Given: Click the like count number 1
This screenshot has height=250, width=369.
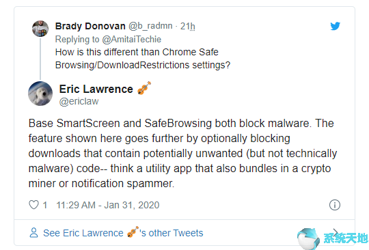Looking at the screenshot, I should 45,205.
